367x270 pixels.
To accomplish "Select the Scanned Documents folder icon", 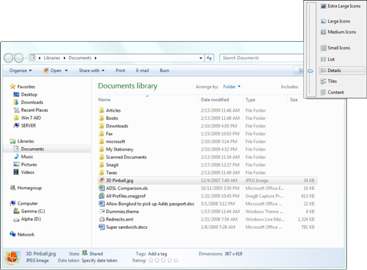I will (101, 157).
